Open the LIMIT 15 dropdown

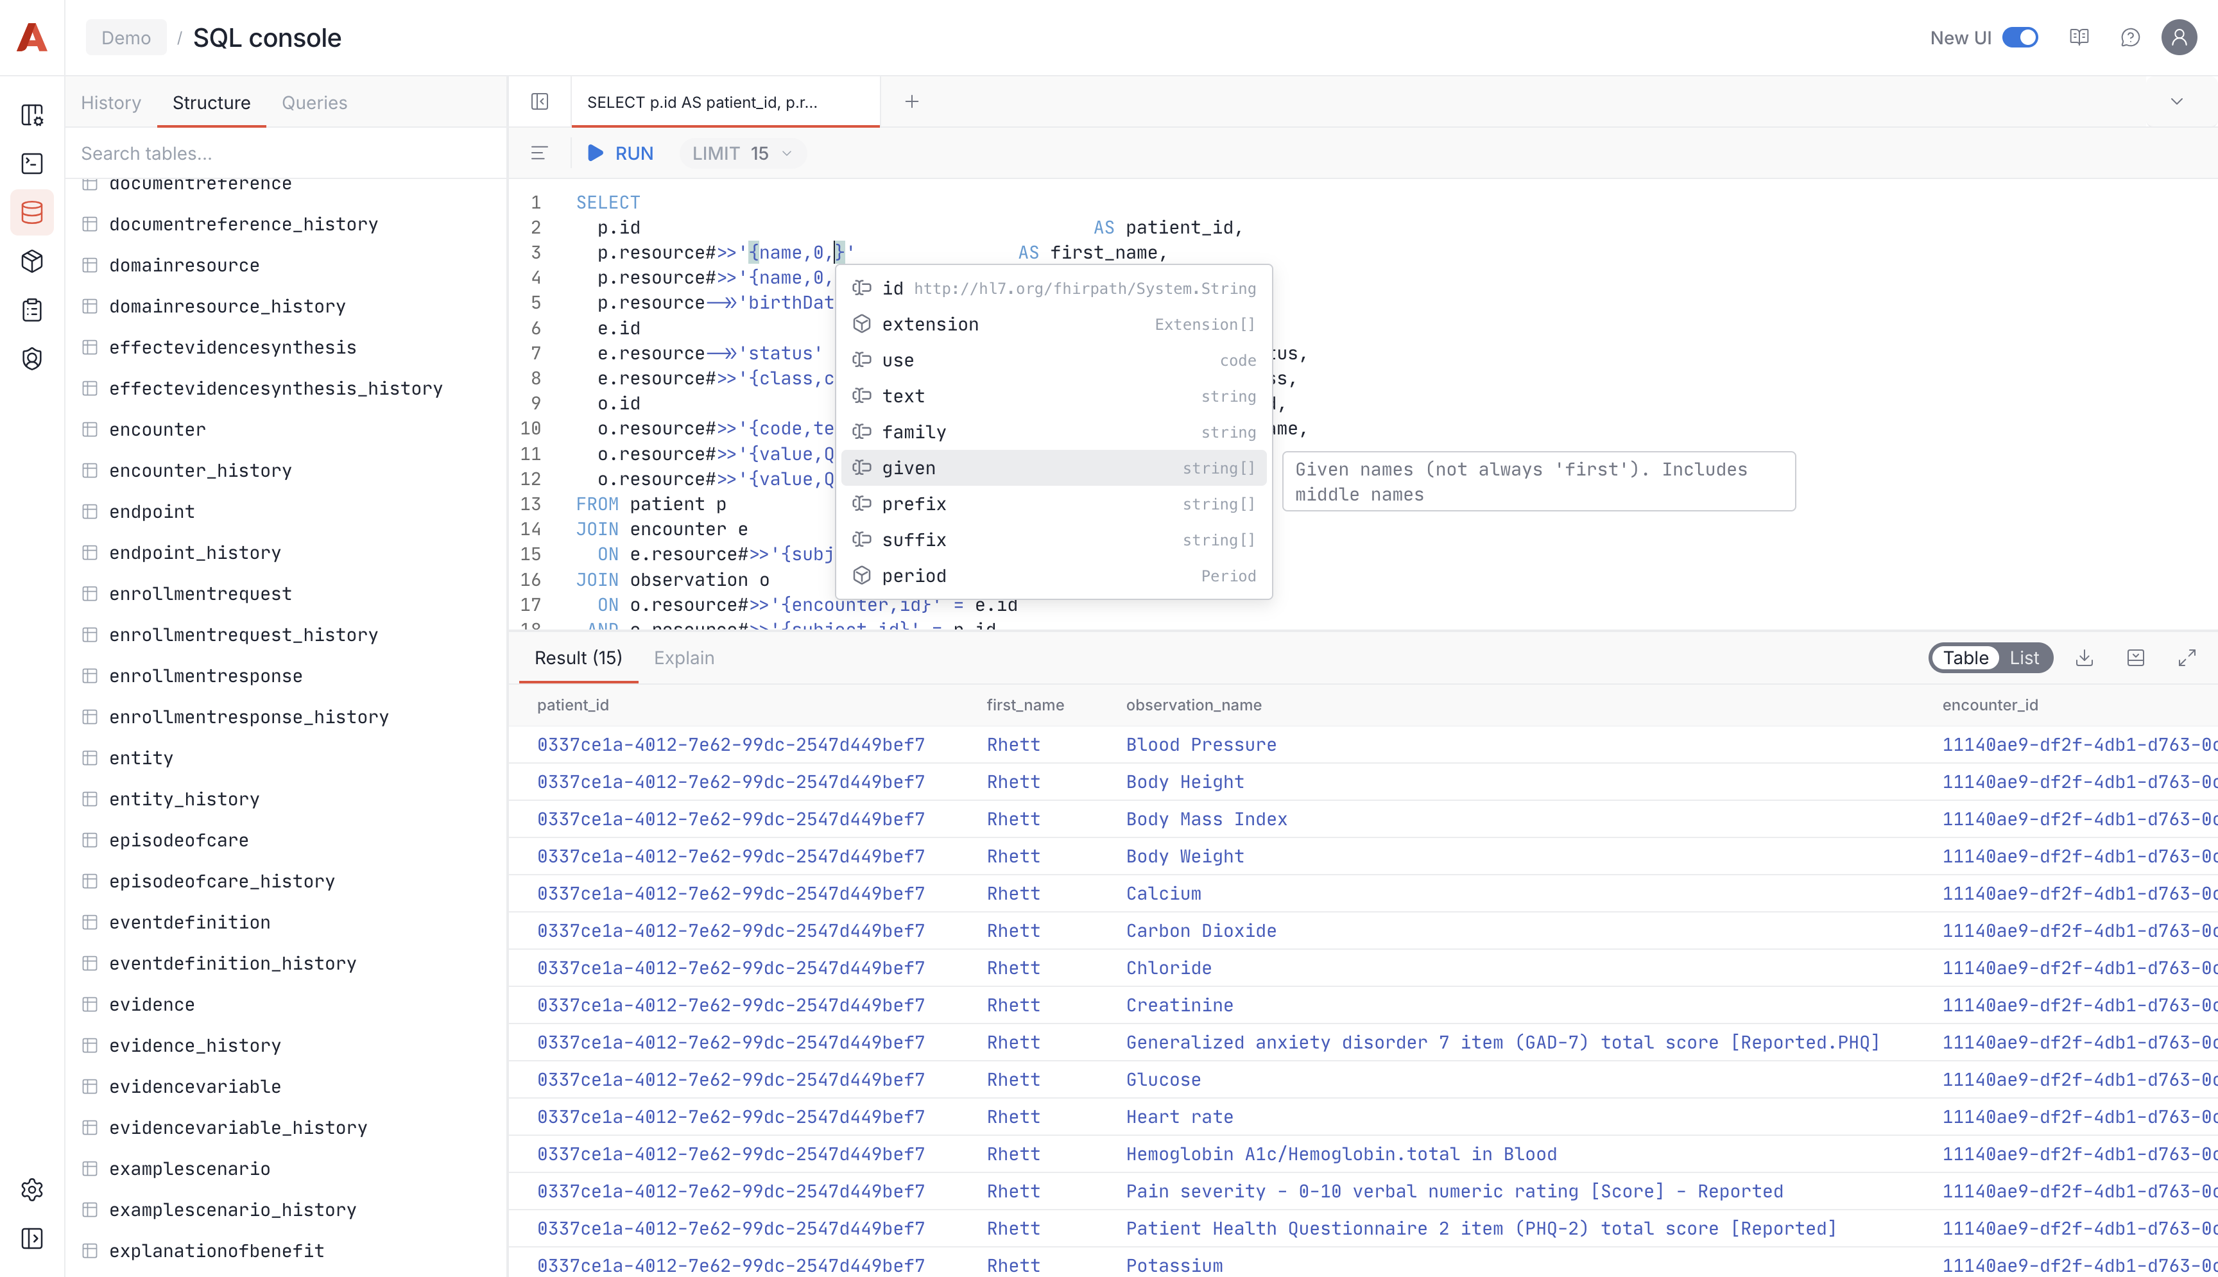[741, 153]
